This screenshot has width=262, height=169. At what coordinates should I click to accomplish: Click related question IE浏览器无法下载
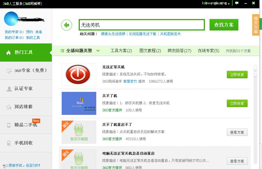tap(143, 34)
